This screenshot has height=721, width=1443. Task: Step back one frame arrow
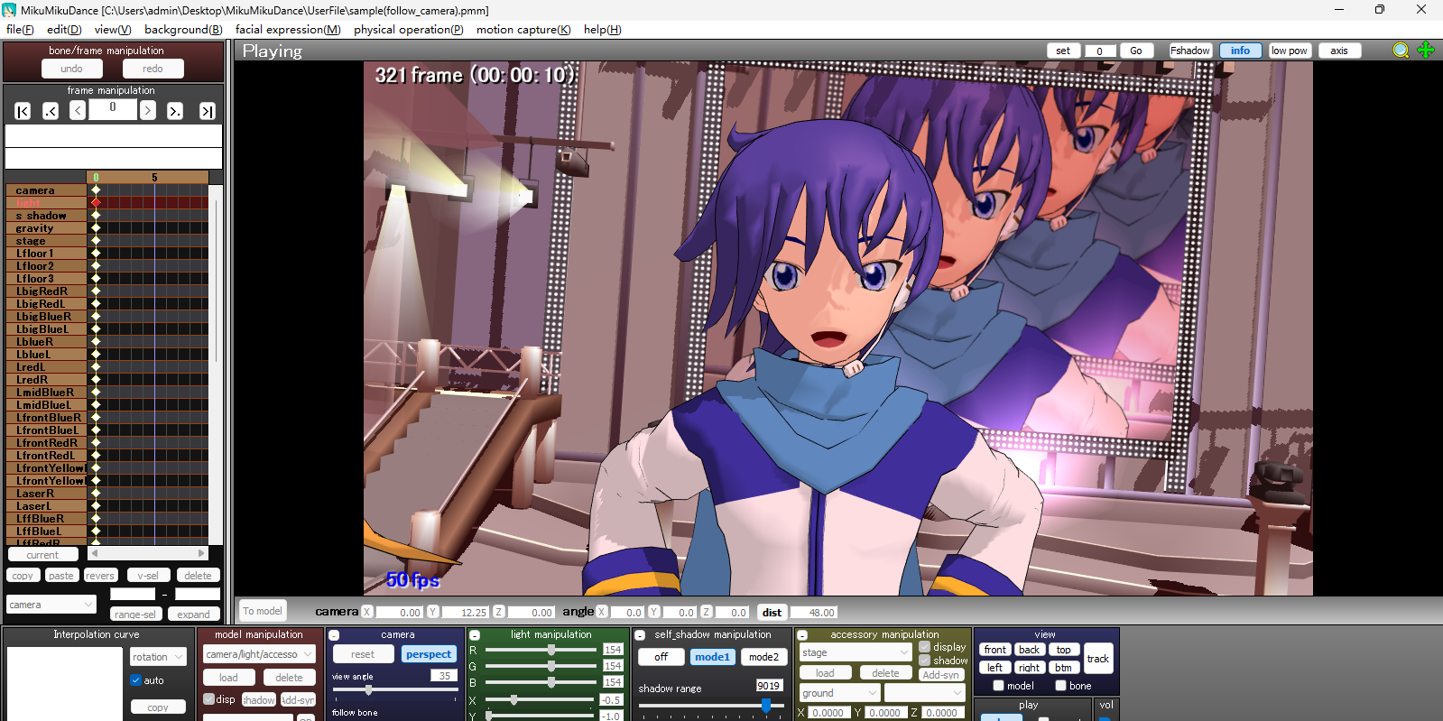[x=78, y=110]
